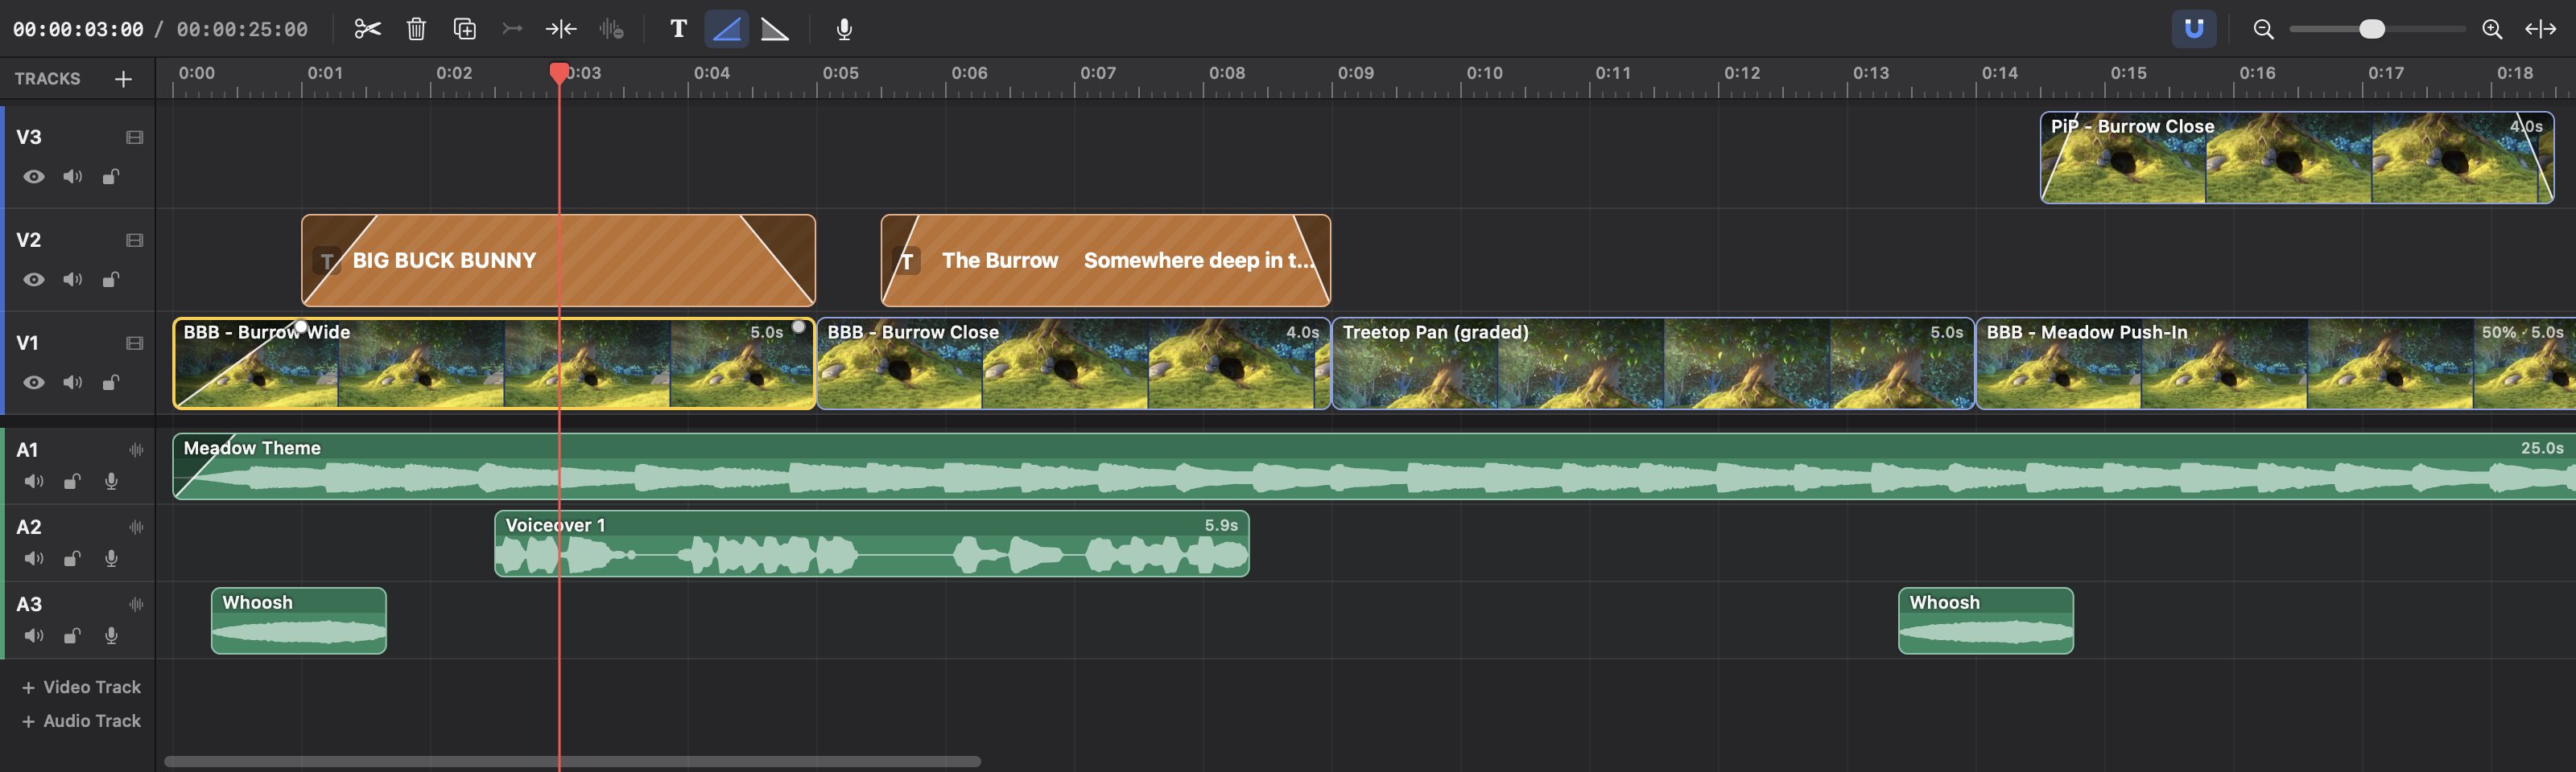
Task: Click the trim-at-playhead icon
Action: [561, 29]
